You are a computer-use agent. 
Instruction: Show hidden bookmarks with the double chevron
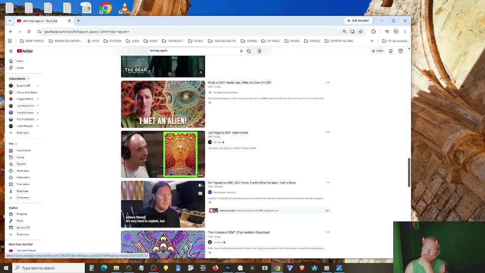tap(372, 41)
